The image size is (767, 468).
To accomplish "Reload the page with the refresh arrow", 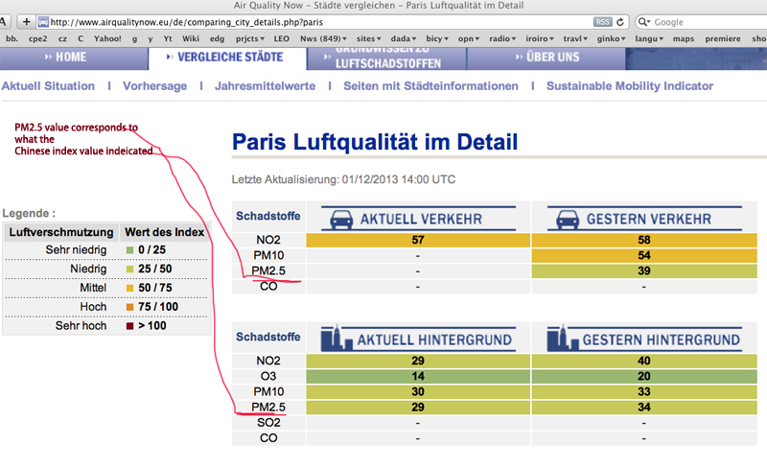I will point(622,21).
